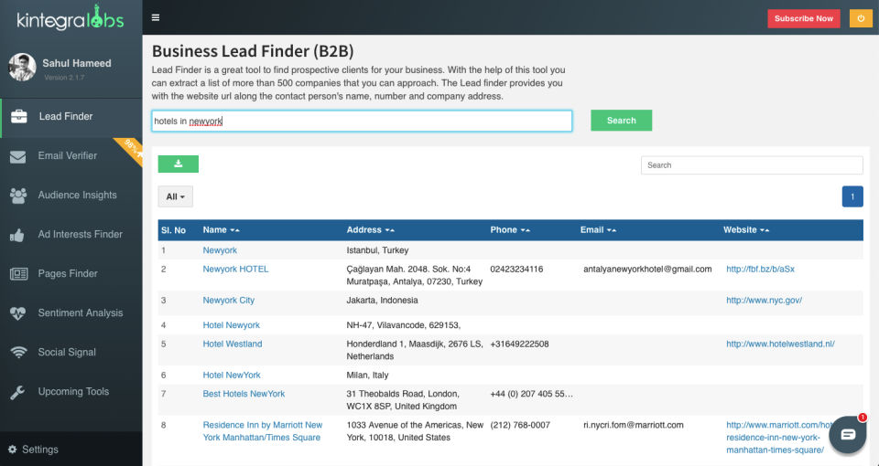Go to page 1 pagination button
The width and height of the screenshot is (879, 466).
pyautogui.click(x=852, y=196)
